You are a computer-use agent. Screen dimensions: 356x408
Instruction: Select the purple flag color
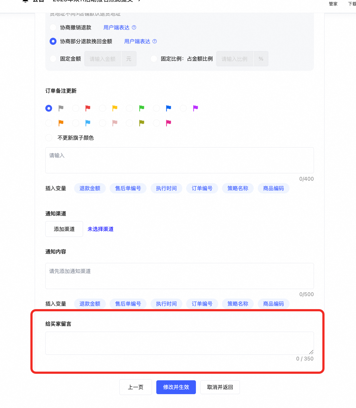[183, 108]
